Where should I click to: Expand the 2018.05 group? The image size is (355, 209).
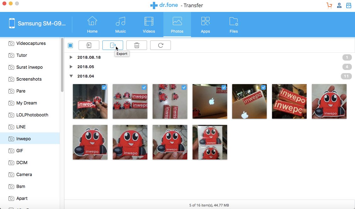click(71, 67)
